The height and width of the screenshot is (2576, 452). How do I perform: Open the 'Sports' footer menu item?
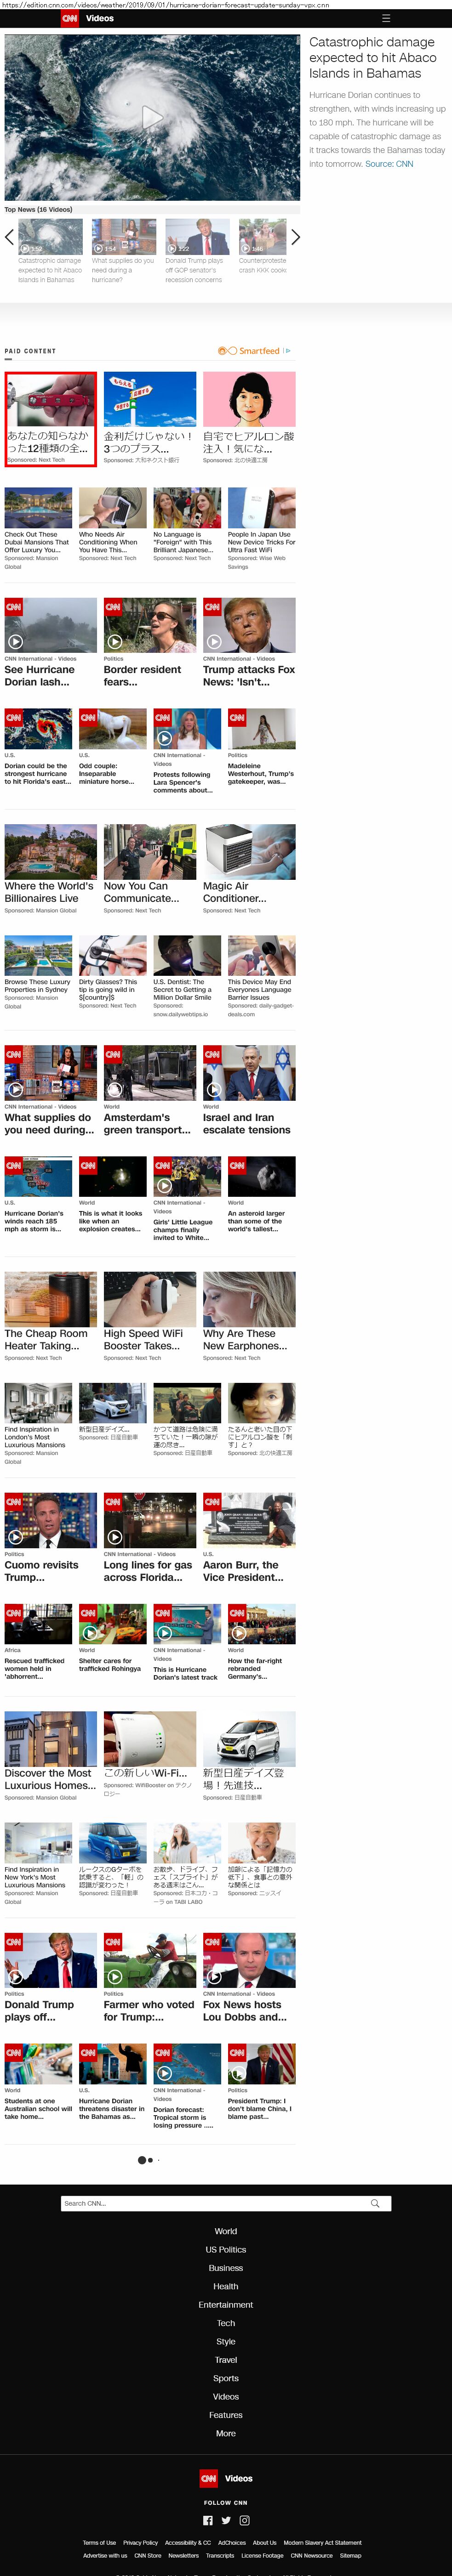point(226,2378)
